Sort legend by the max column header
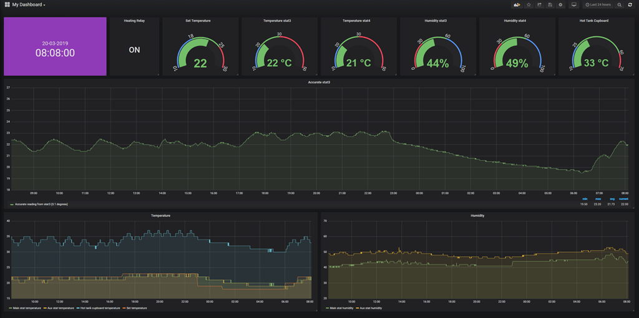639x318 pixels. point(598,200)
